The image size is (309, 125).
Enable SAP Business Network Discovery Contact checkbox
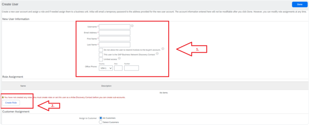click(101, 55)
